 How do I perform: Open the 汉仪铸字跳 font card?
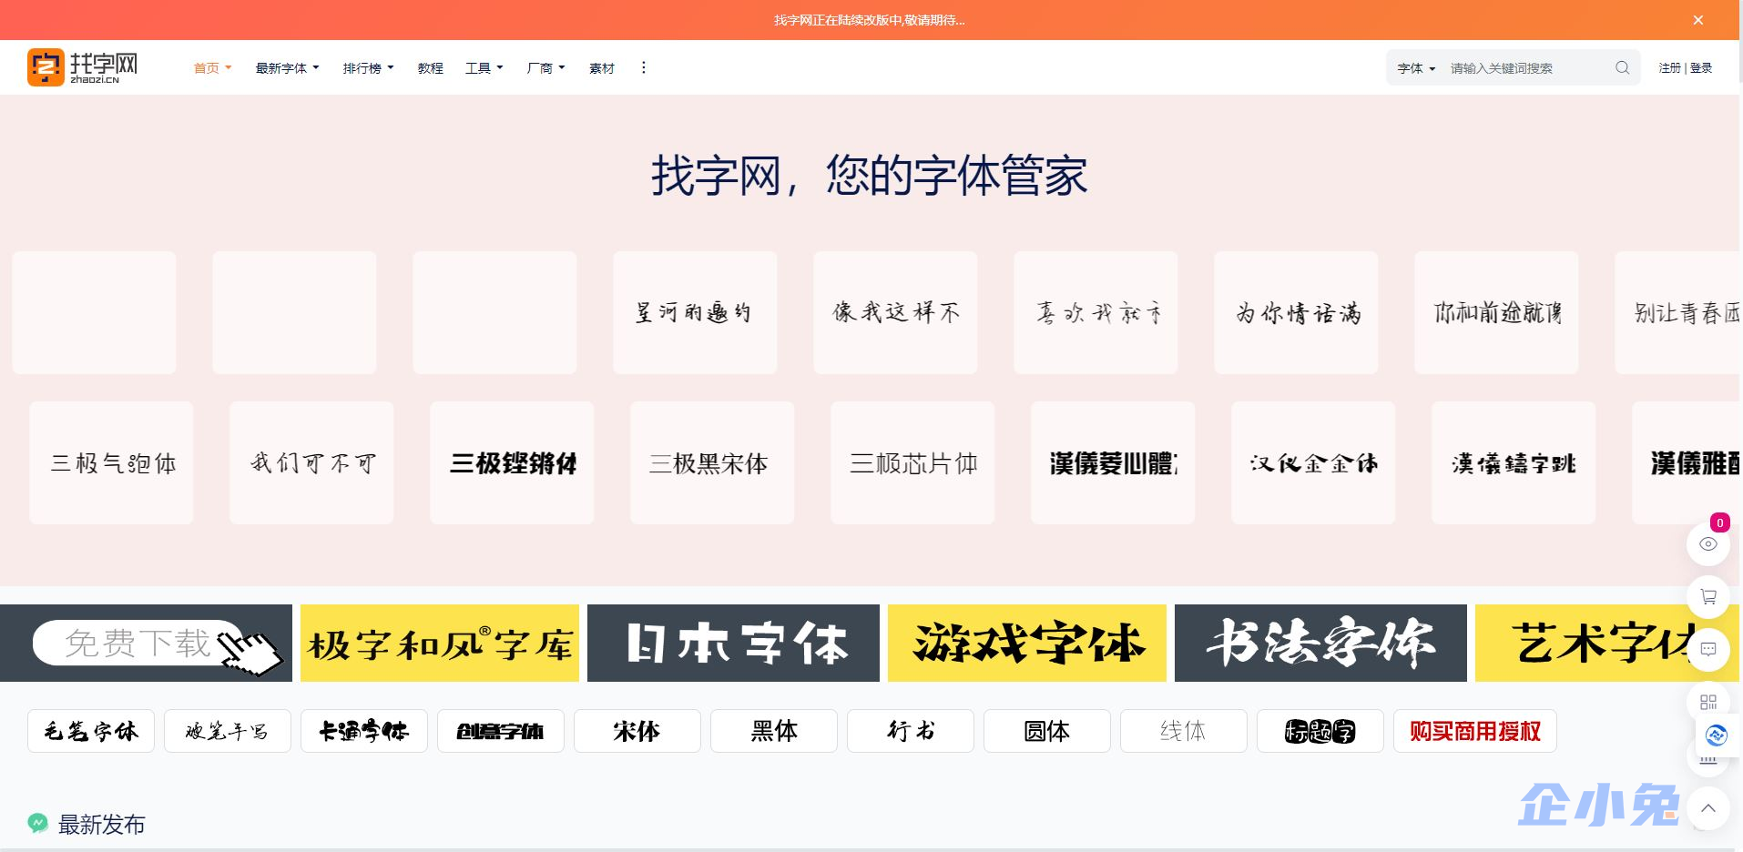1514,462
